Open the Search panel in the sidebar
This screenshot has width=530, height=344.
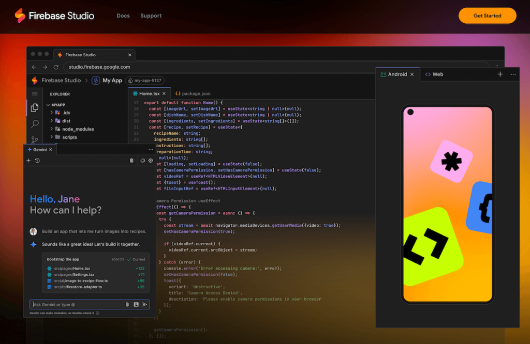point(35,122)
